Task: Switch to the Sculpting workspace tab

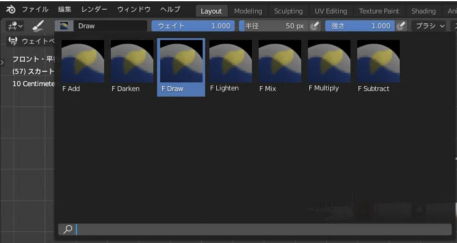Action: tap(288, 11)
